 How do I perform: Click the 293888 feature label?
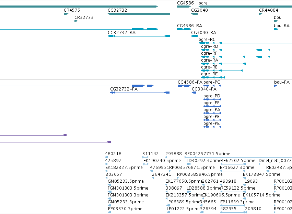click(174, 154)
